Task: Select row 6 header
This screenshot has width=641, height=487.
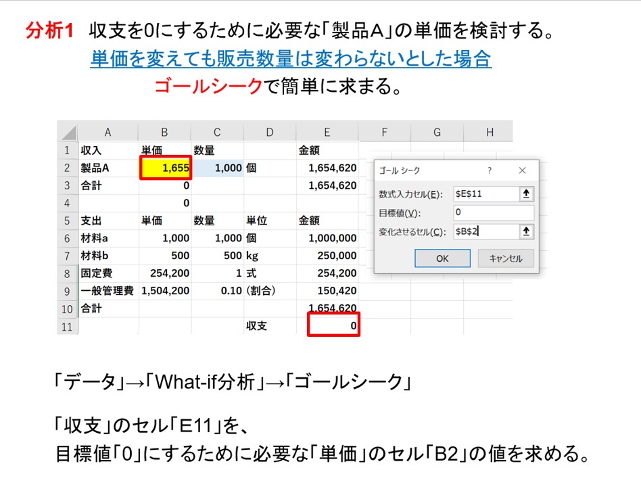Action: [67, 238]
